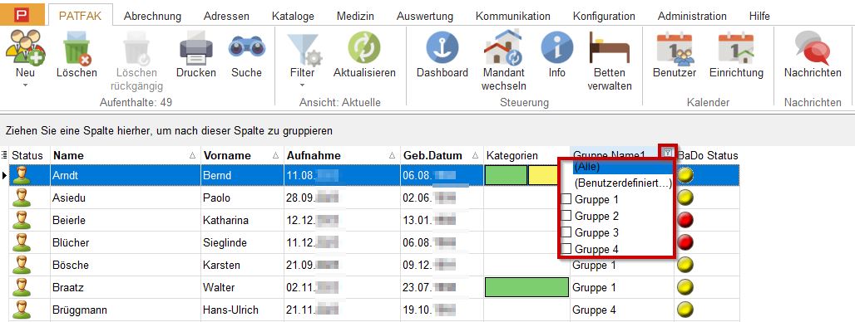Open the Benutzer calendar icon

(674, 48)
